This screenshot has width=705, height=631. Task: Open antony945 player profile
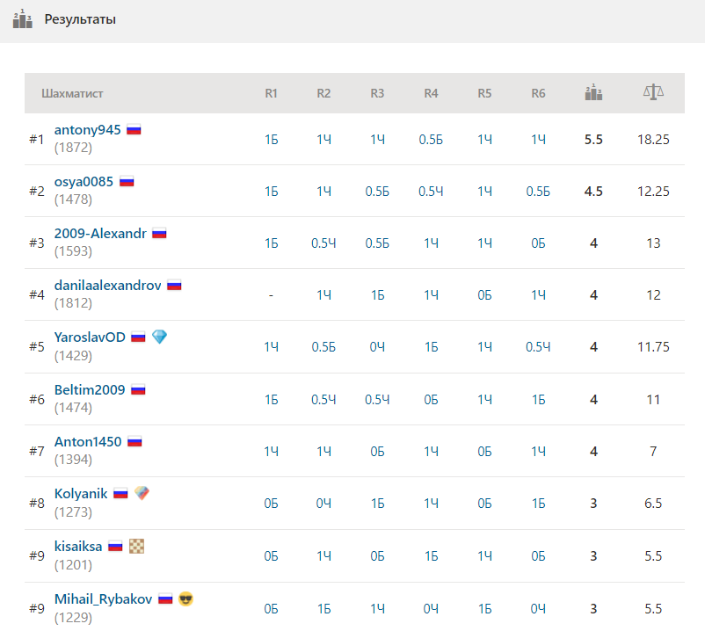point(88,130)
